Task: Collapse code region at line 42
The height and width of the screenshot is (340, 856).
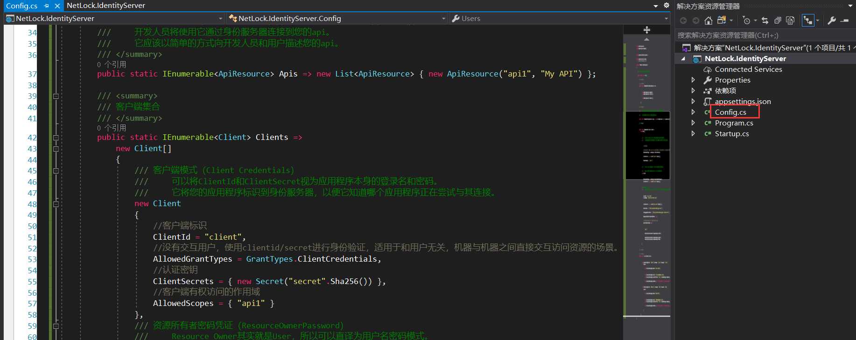Action: click(56, 138)
